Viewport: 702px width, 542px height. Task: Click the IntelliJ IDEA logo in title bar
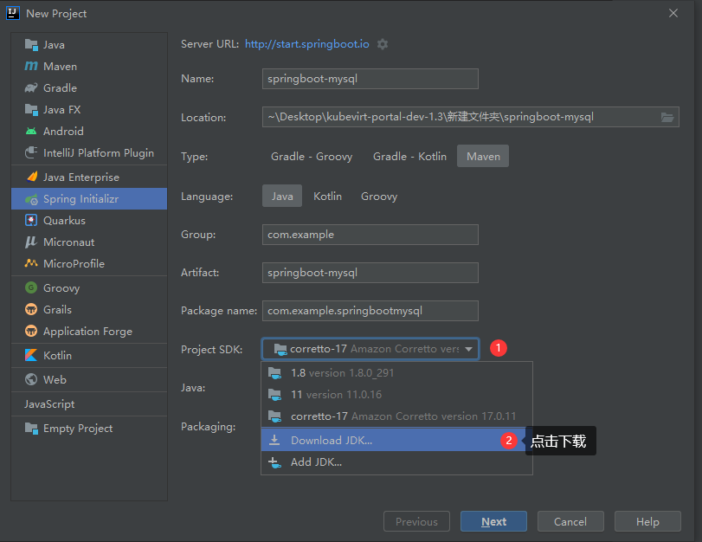[12, 13]
